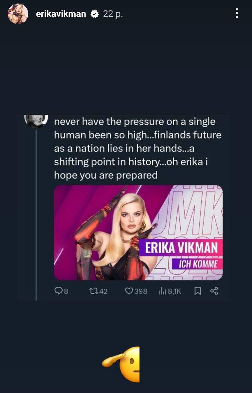Open the erikavikman username link
Screen dimensions: 252x393
(x=61, y=14)
